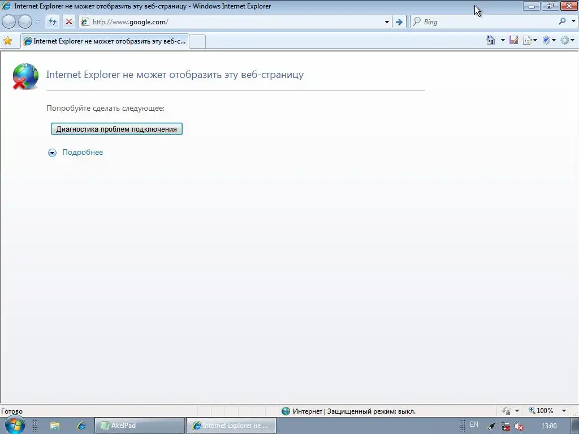Open the recent pages dropdown beside Forward

pos(38,22)
